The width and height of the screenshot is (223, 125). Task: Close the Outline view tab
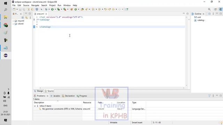[x=203, y=14]
